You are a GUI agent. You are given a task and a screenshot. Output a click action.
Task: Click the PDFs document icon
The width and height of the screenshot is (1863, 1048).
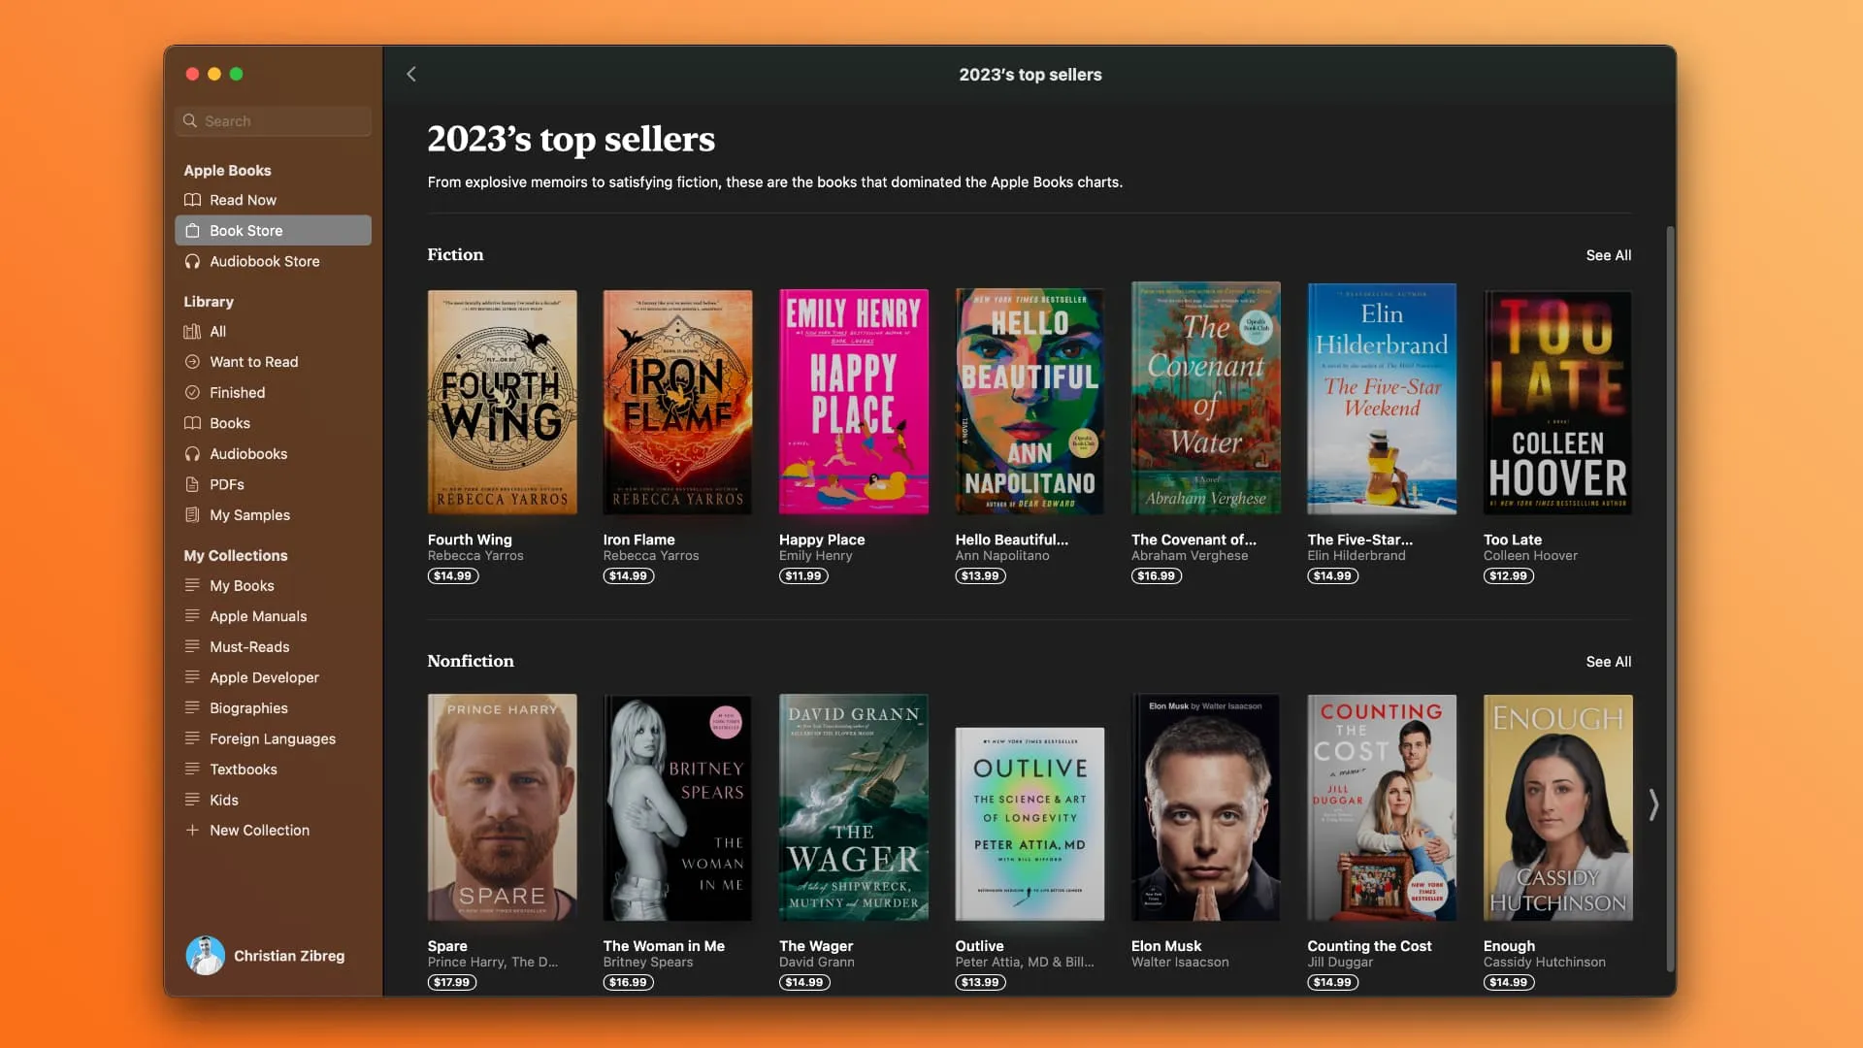(x=192, y=484)
